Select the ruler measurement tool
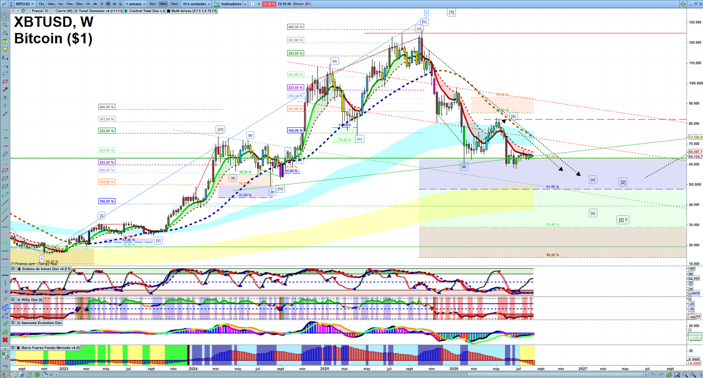This screenshot has height=378, width=703. coord(5,155)
